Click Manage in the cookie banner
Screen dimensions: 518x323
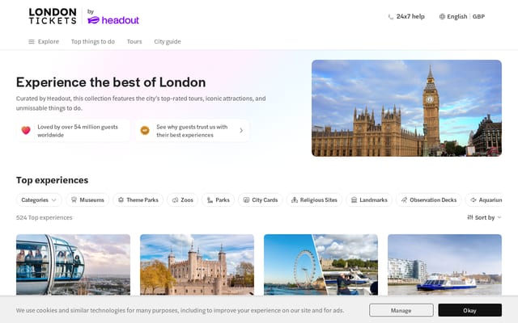tap(401, 310)
